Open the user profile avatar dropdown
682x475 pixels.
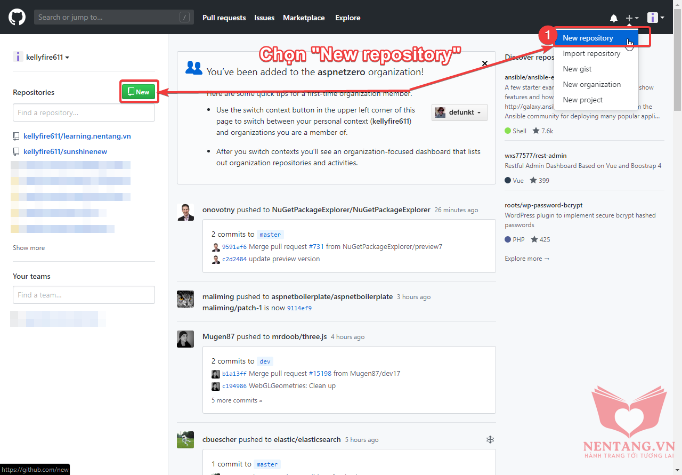pyautogui.click(x=655, y=18)
